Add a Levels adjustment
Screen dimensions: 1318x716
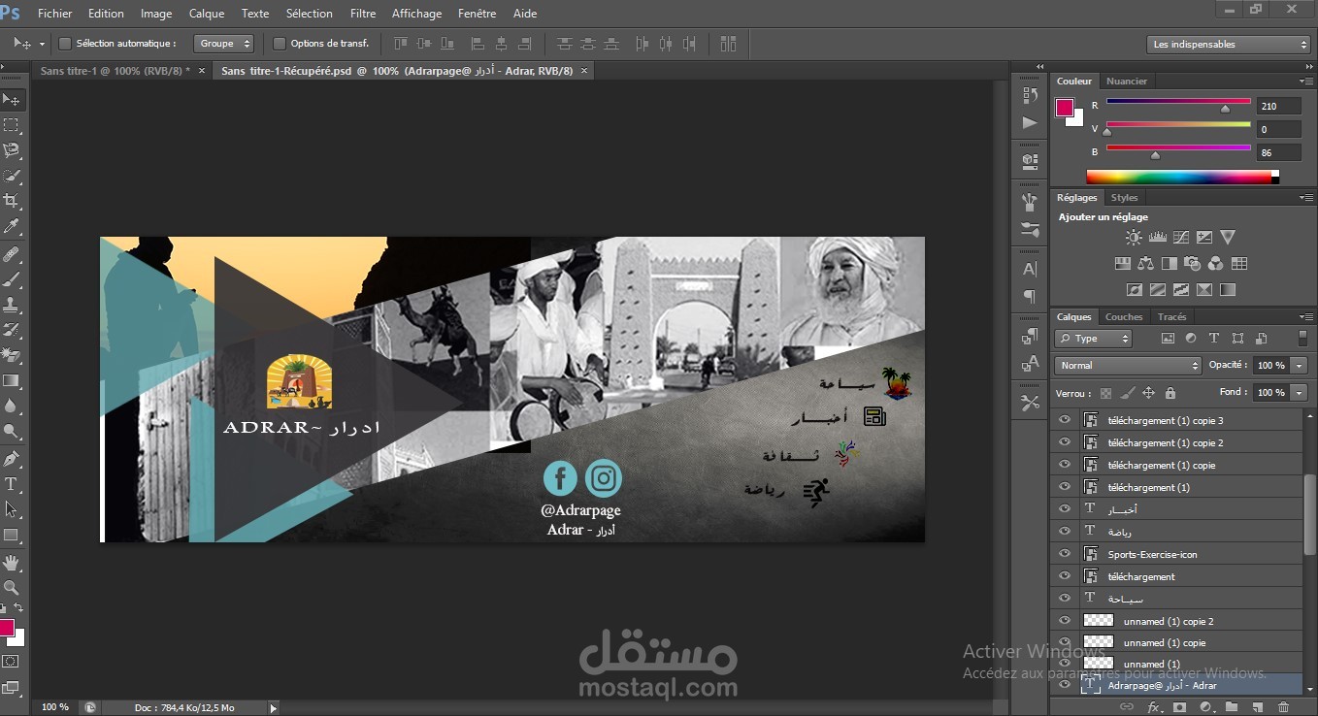click(1157, 237)
